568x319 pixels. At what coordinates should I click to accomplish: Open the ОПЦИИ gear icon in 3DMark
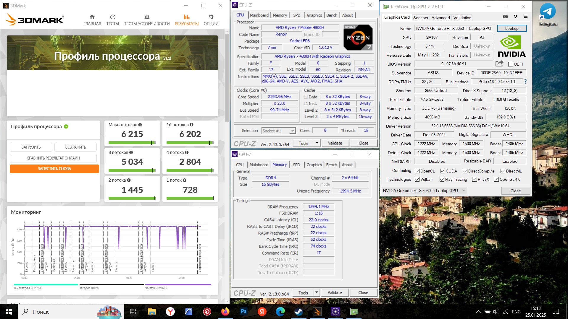[211, 17]
